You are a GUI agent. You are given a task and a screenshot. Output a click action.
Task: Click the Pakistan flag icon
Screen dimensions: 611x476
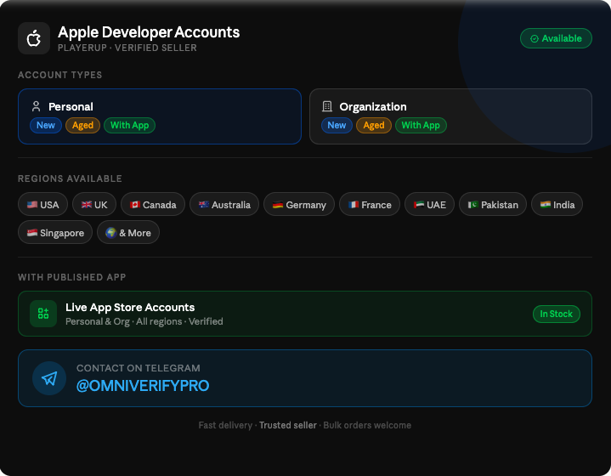click(x=473, y=205)
